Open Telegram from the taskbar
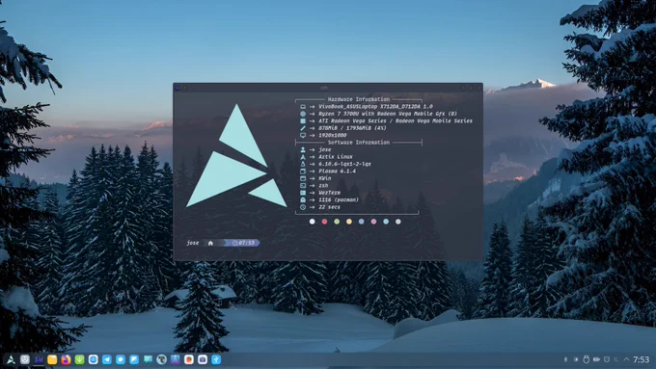 [107, 359]
